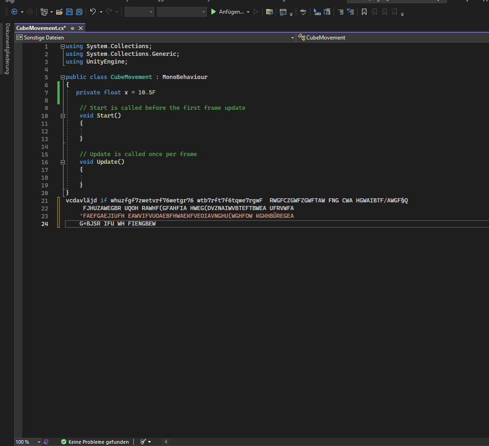
Task: Pin the CubeMovement.cs tab
Action: pyautogui.click(x=72, y=28)
